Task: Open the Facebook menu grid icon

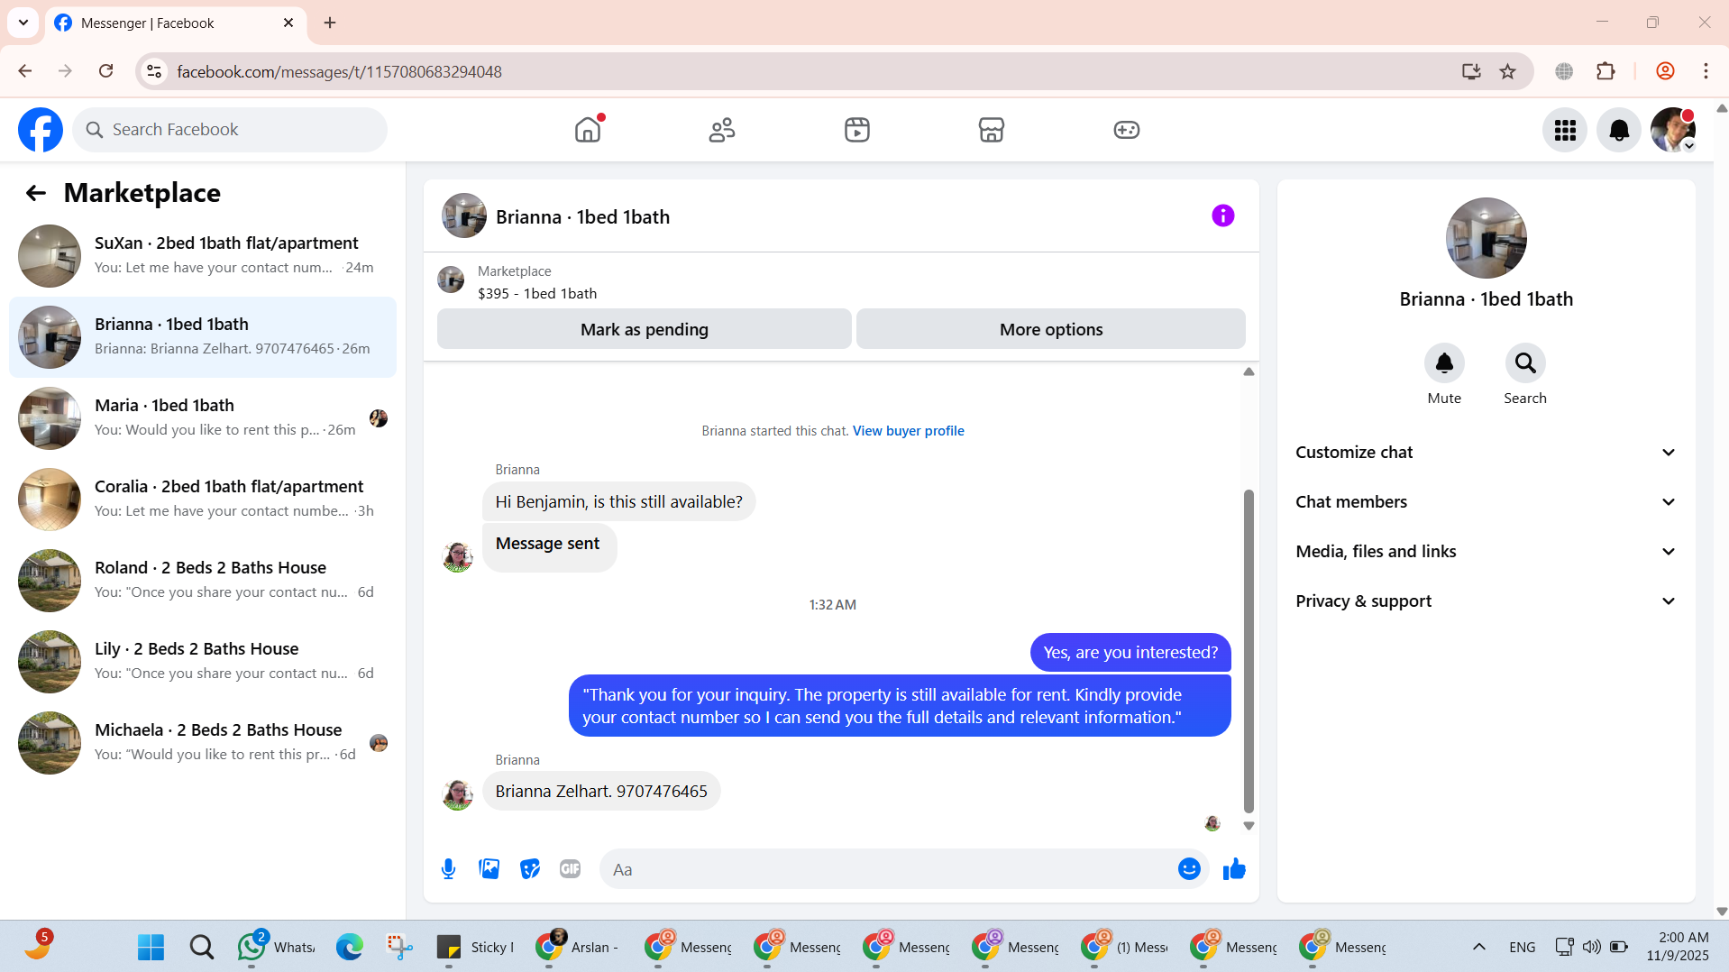Action: tap(1565, 130)
